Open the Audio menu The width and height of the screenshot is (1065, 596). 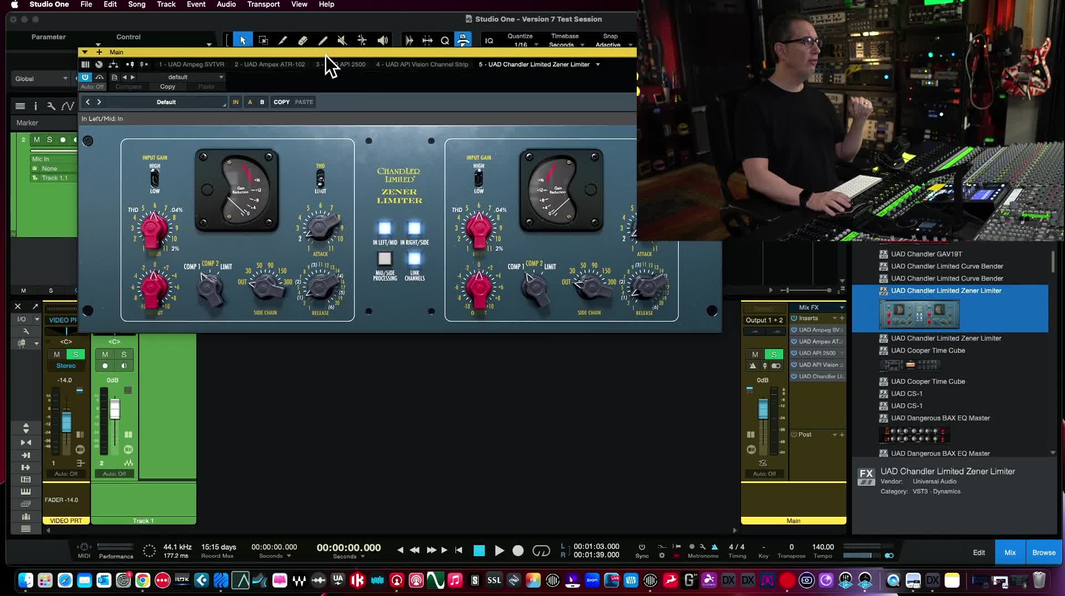[226, 4]
